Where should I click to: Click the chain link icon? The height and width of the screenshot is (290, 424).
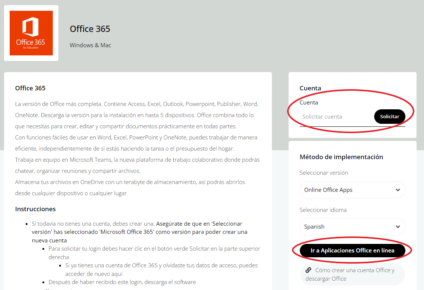308,270
